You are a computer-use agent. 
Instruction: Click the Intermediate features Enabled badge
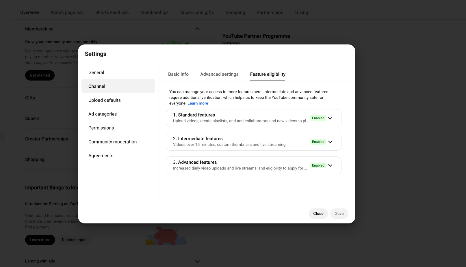click(x=318, y=142)
